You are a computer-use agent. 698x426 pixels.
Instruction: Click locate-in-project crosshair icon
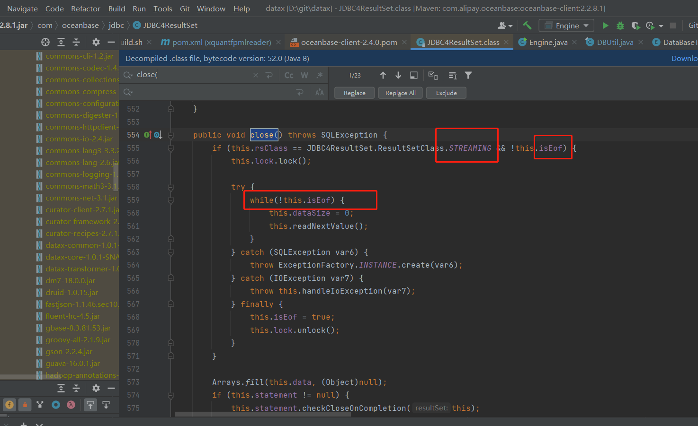45,42
